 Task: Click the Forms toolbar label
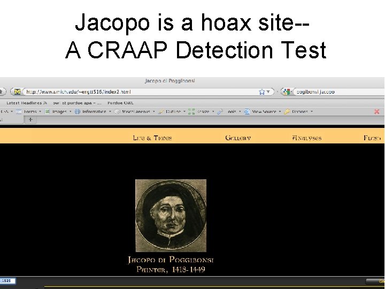[x=30, y=111]
